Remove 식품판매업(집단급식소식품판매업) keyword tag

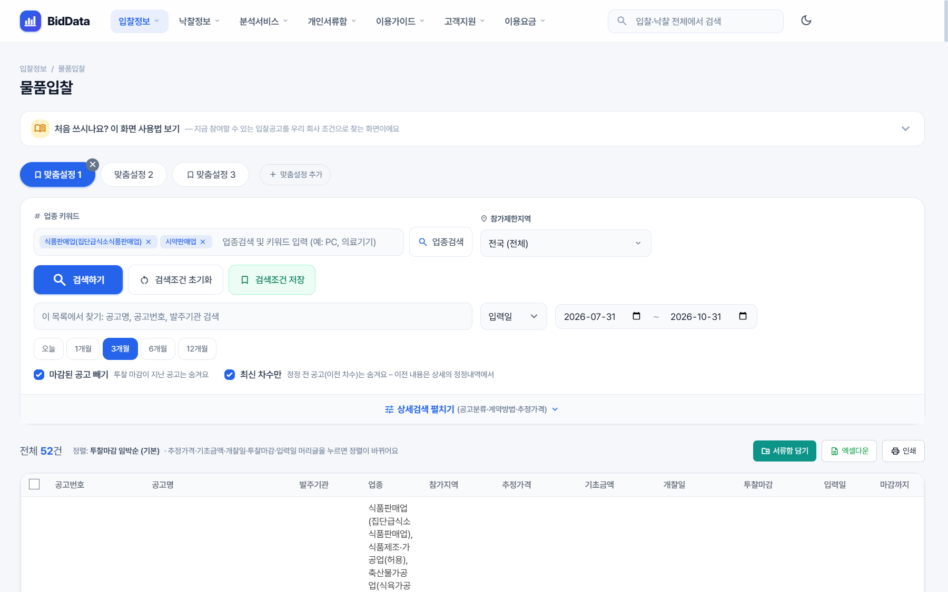[x=149, y=242]
